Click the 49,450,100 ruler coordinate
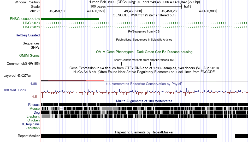The width and height of the screenshot is (248, 142). point(58,11)
